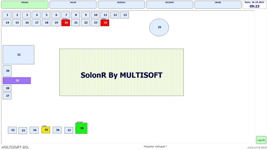Open table 33
The width and height of the screenshot is (267, 150).
tap(23, 131)
